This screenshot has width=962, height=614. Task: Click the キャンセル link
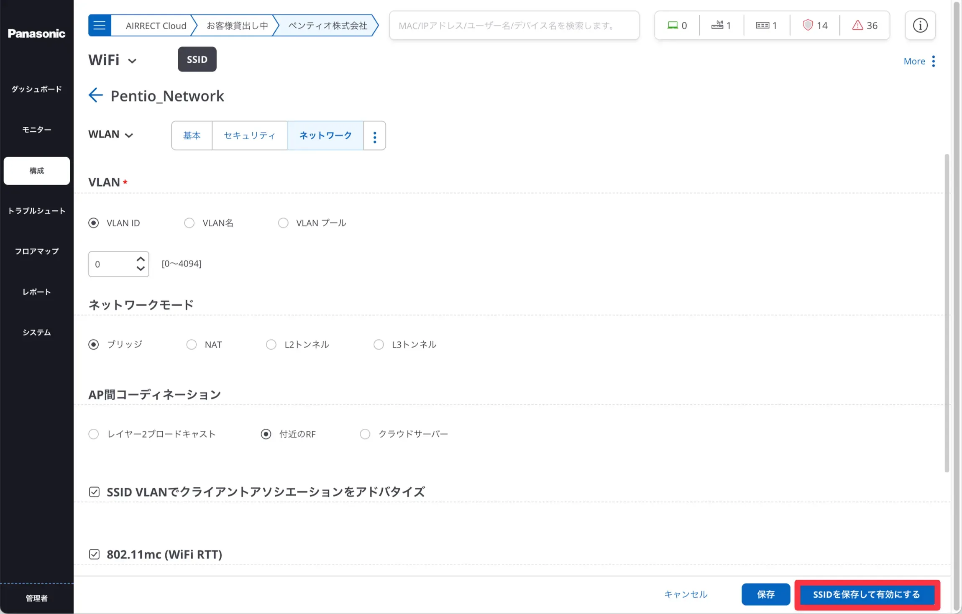coord(686,594)
